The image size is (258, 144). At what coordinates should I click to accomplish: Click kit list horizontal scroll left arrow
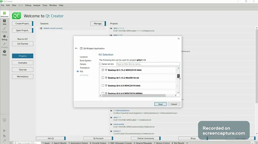coord(101,96)
